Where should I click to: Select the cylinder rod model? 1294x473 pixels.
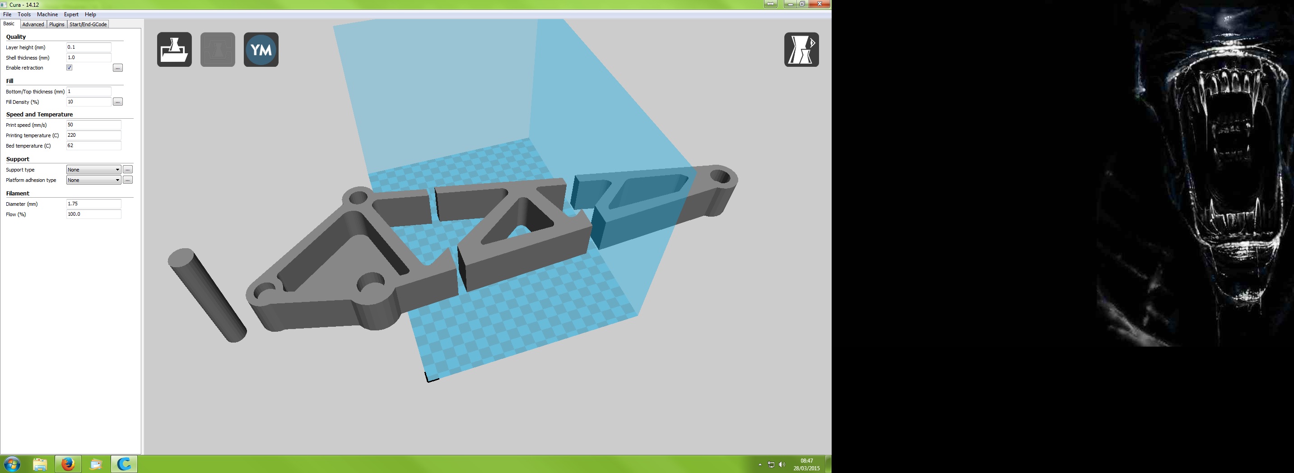pos(207,295)
